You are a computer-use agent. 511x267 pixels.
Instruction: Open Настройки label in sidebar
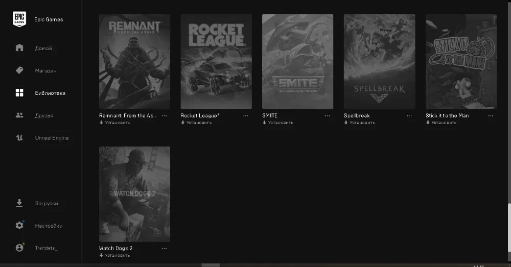point(49,226)
